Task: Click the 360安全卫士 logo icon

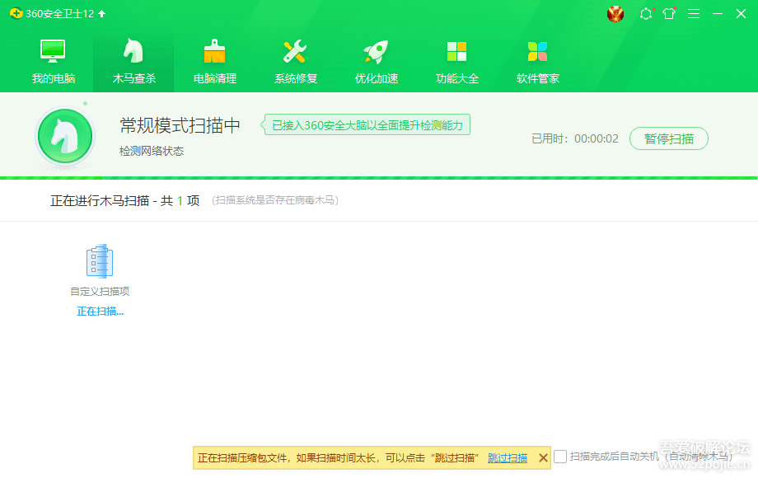Action: click(x=16, y=13)
